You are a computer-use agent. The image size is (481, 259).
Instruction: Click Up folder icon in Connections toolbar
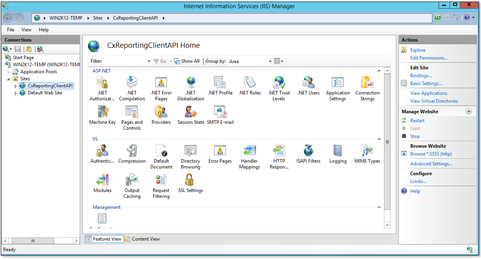coord(29,49)
